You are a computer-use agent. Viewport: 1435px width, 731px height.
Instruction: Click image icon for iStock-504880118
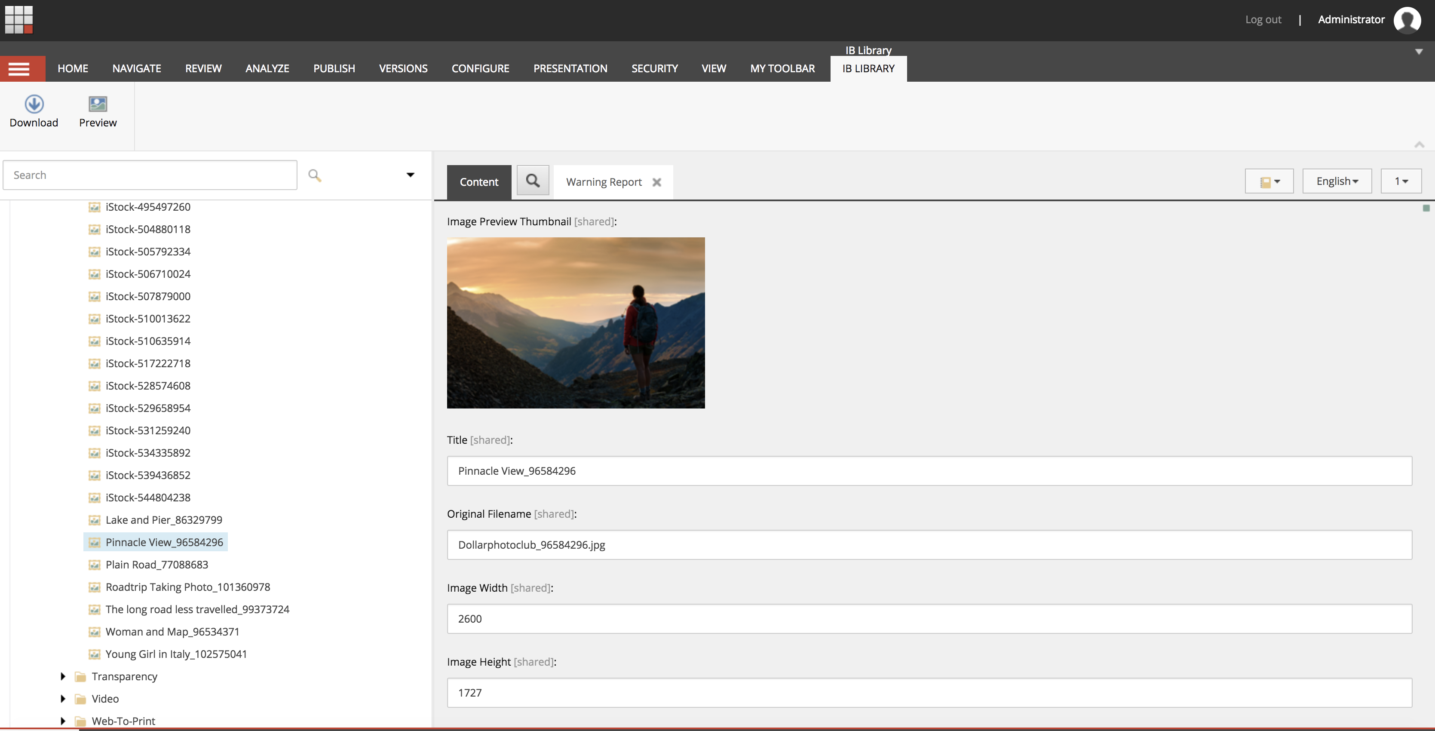tap(95, 230)
